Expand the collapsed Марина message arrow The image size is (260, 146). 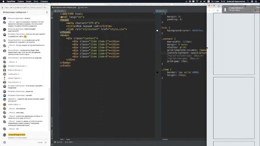tap(22, 70)
